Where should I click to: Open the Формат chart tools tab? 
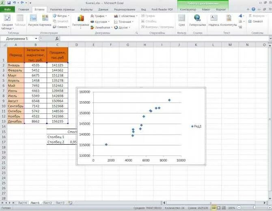pyautogui.click(x=221, y=10)
